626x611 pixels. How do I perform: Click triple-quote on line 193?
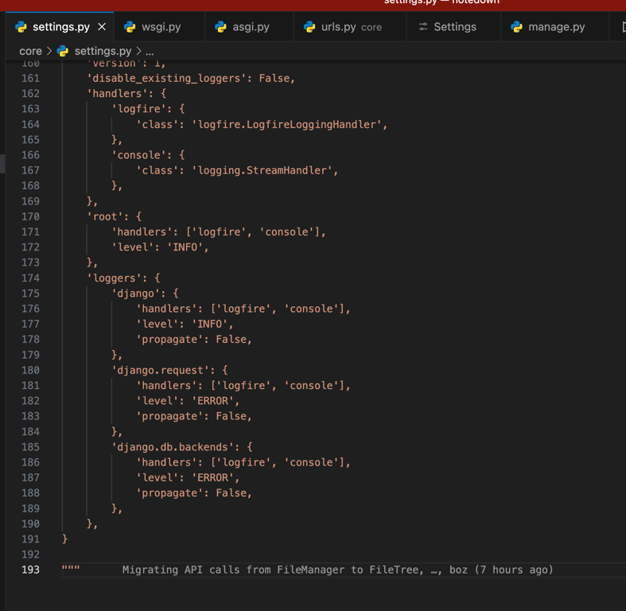click(71, 567)
